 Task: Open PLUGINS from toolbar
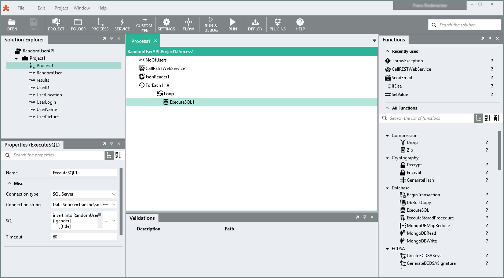278,25
